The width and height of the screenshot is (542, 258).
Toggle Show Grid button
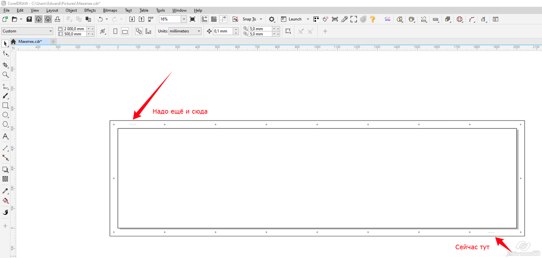tap(214, 19)
